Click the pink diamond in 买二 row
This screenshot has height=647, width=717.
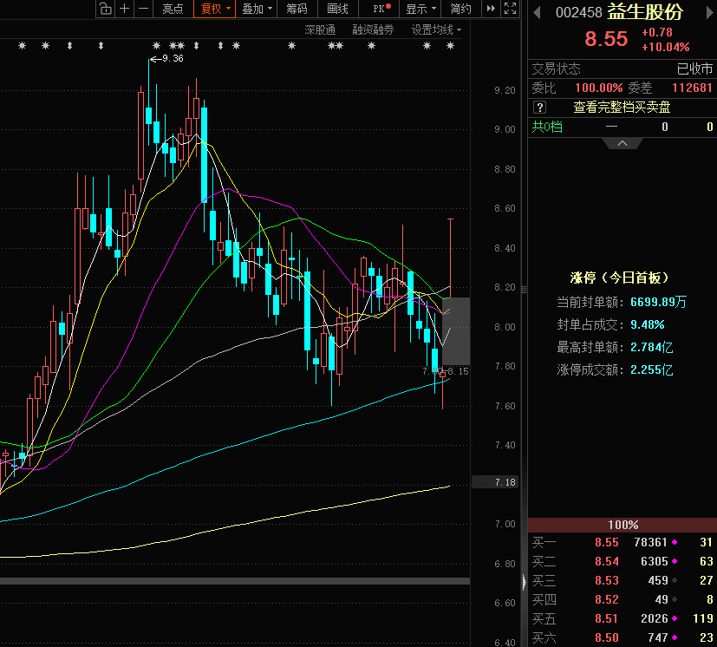pyautogui.click(x=675, y=561)
